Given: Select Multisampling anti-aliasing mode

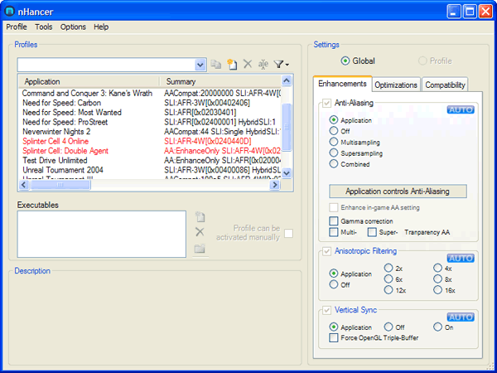Looking at the screenshot, I should point(334,142).
